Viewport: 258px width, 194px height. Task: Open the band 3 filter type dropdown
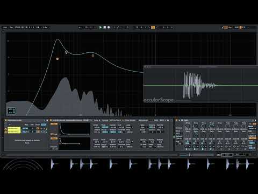pos(203,147)
